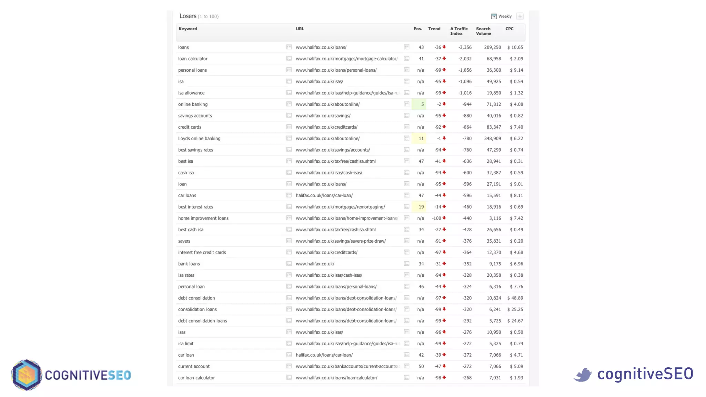Click URL details icon in 'lloyds online banking' row
Screen dimensions: 706x397
click(x=407, y=138)
